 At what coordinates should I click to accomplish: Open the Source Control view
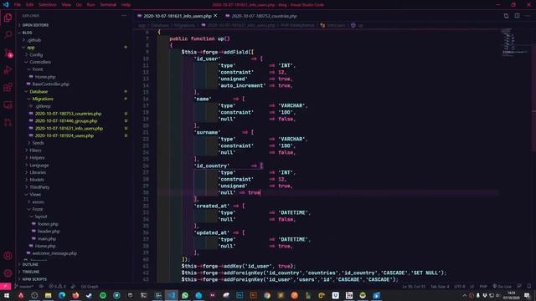pos(8,53)
